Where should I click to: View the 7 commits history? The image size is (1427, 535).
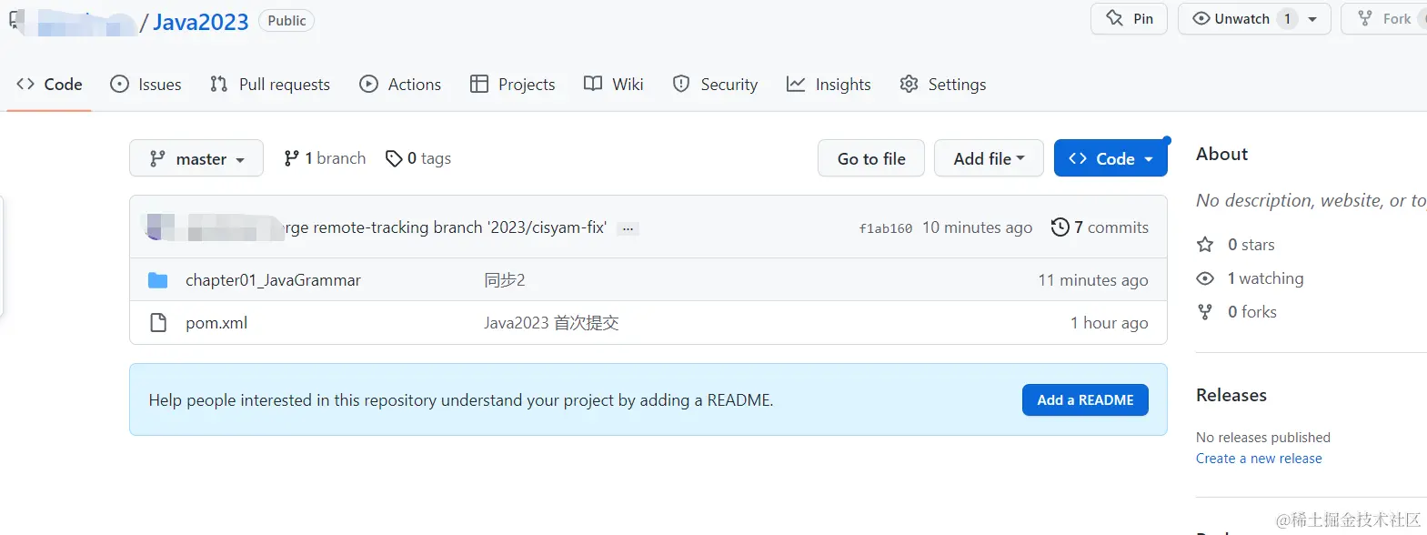click(x=1100, y=227)
